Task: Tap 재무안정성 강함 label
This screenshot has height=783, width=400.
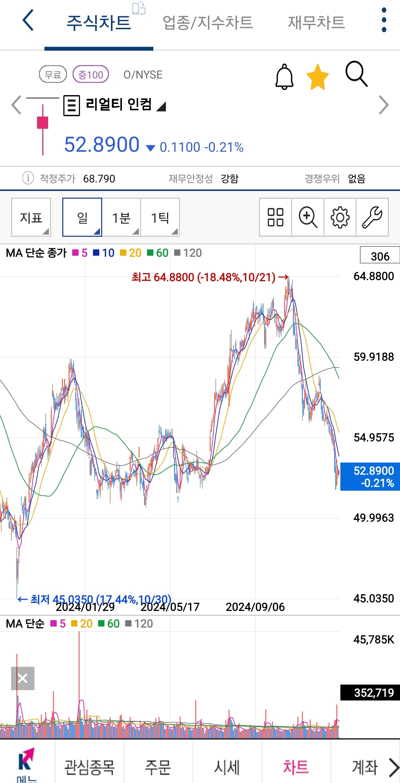Action: coord(203,179)
